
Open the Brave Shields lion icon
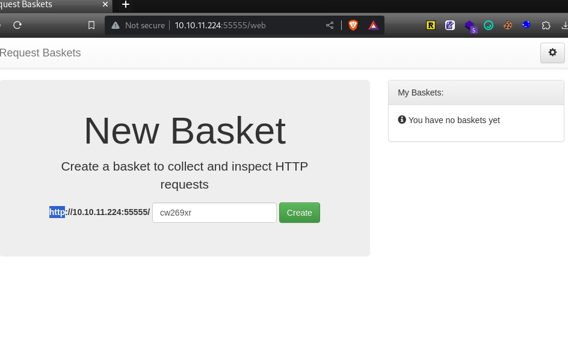click(353, 25)
